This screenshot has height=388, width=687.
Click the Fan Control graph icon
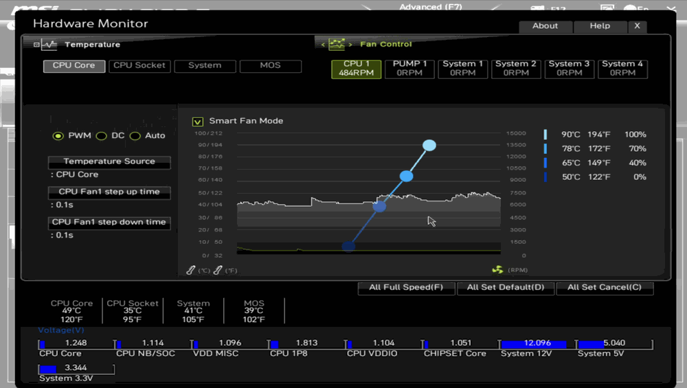point(337,44)
